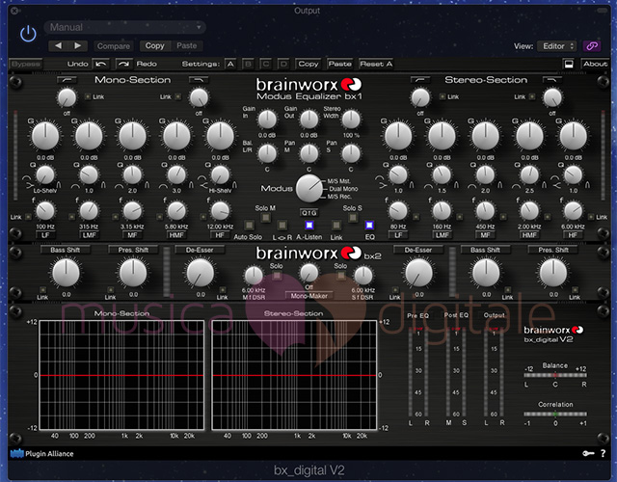Go to next preset arrow

click(78, 45)
